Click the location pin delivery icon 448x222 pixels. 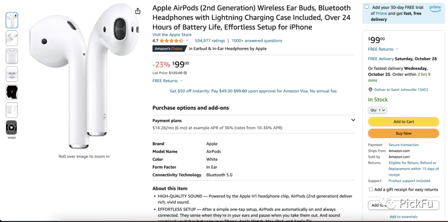pos(370,90)
